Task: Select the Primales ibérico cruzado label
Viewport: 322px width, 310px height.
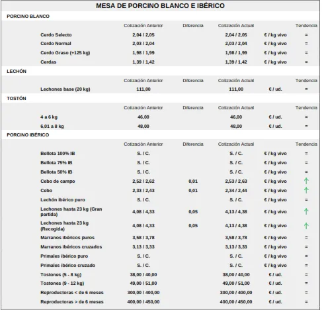Action: pos(68,266)
